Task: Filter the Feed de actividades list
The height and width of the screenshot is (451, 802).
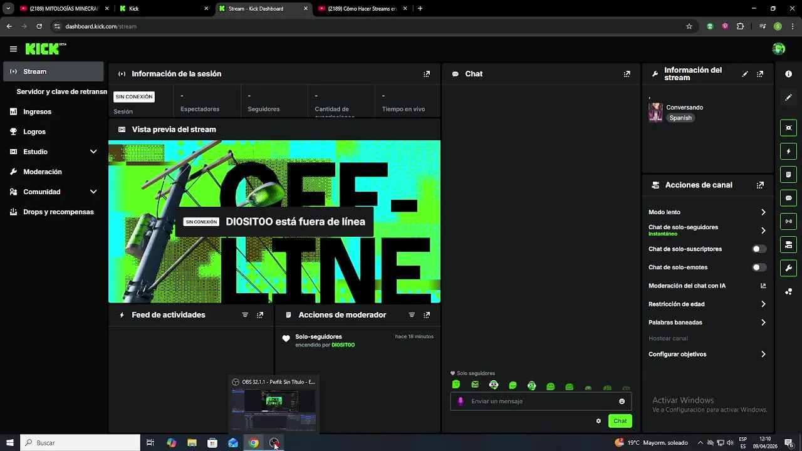Action: [x=245, y=315]
